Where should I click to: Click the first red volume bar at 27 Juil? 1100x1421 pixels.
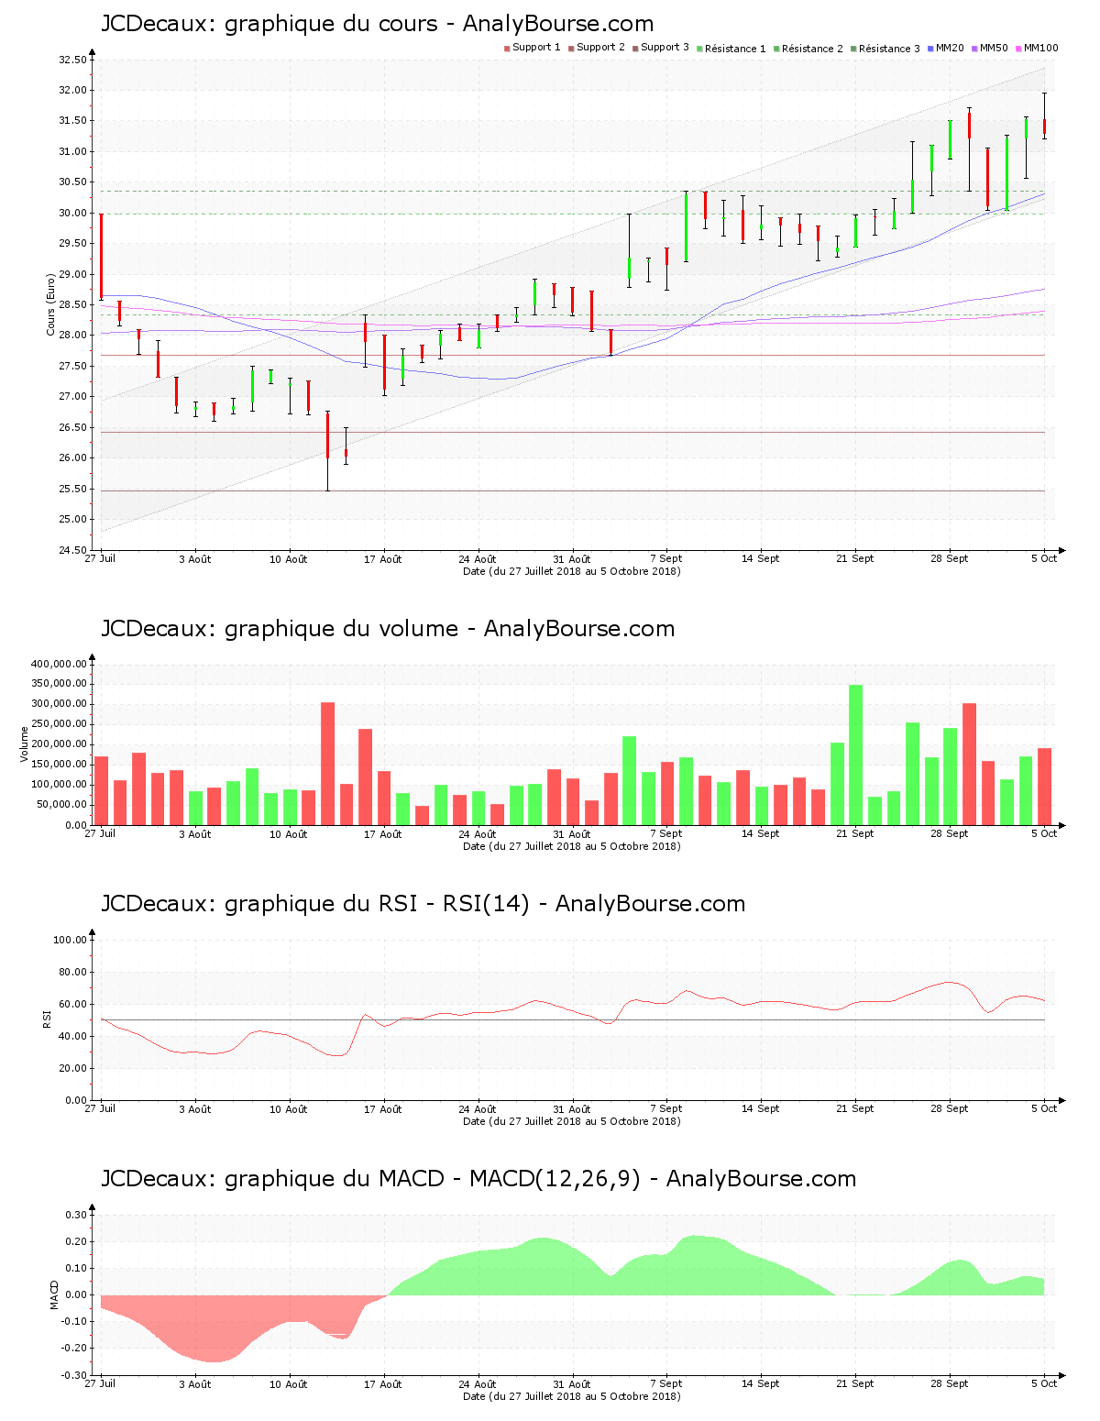point(101,791)
